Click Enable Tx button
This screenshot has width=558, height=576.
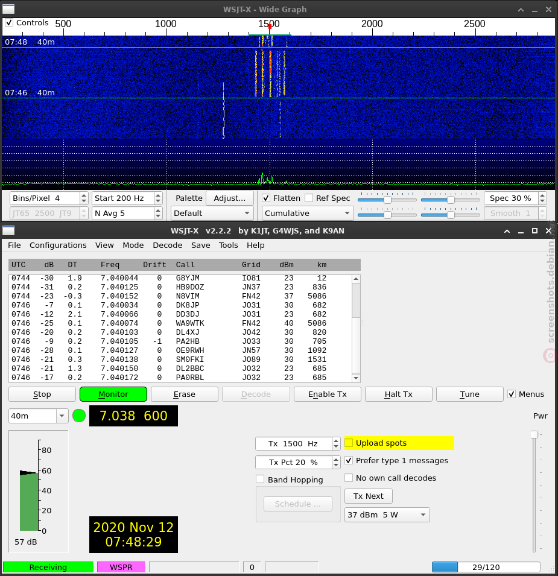point(328,394)
